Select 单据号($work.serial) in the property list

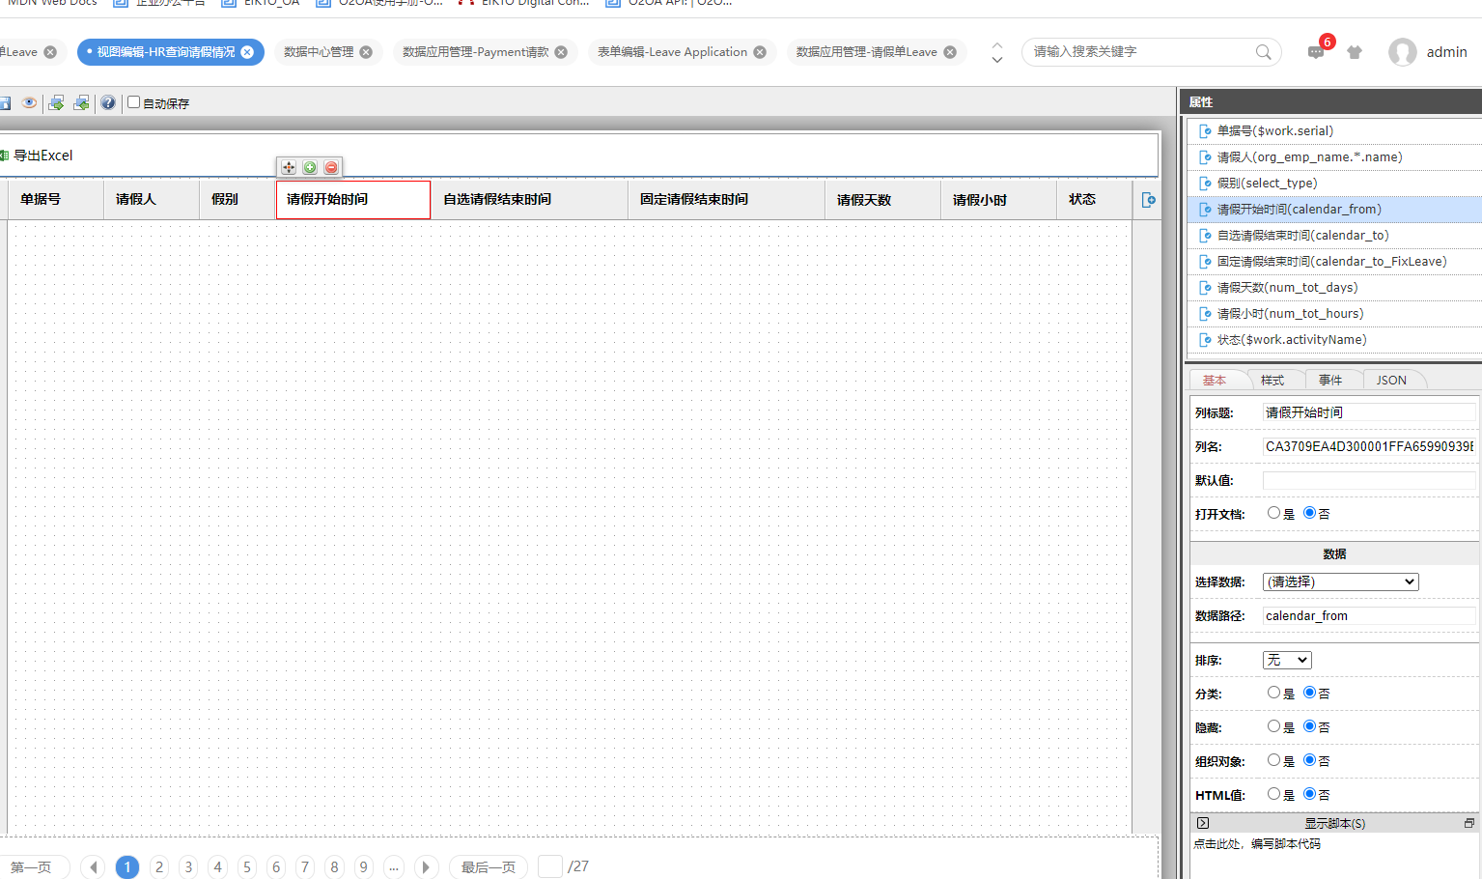click(x=1334, y=130)
